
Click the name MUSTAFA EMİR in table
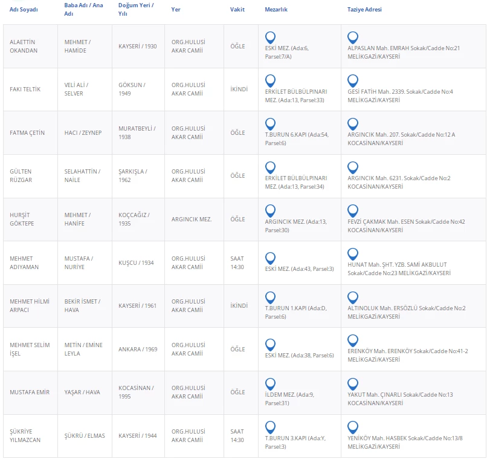point(30,392)
